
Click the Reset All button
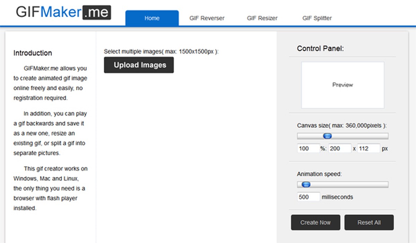click(x=369, y=223)
